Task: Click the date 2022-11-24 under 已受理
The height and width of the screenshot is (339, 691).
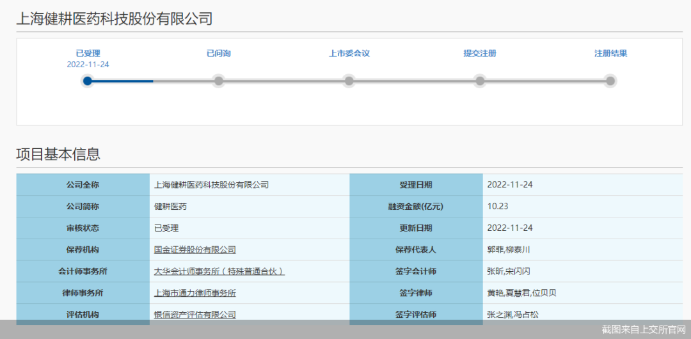Action: [x=88, y=65]
